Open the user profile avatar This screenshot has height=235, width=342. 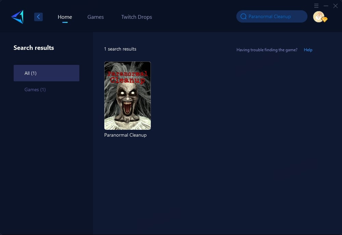(x=319, y=17)
